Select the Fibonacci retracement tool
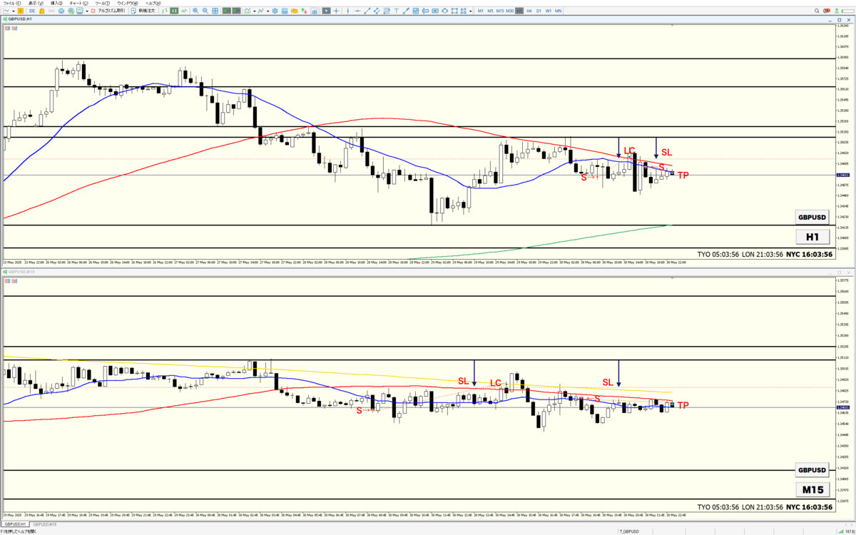This screenshot has height=535, width=856. (x=387, y=11)
